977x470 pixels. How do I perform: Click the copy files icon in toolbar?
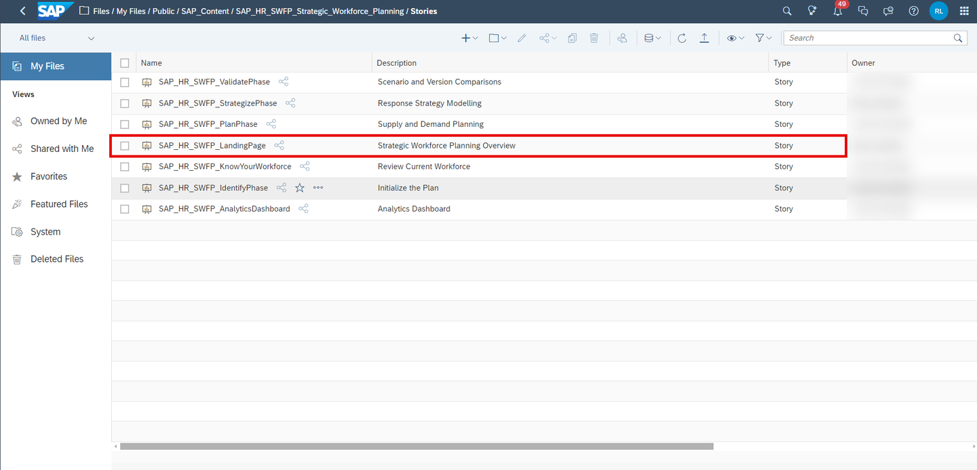point(572,38)
